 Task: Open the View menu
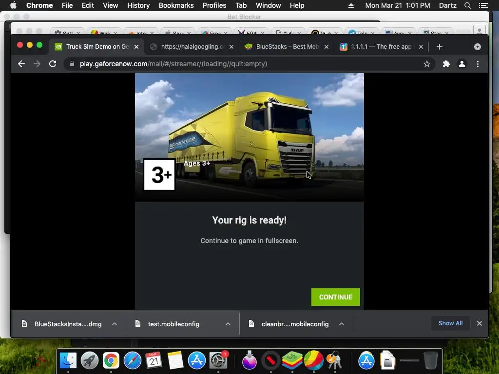point(110,5)
